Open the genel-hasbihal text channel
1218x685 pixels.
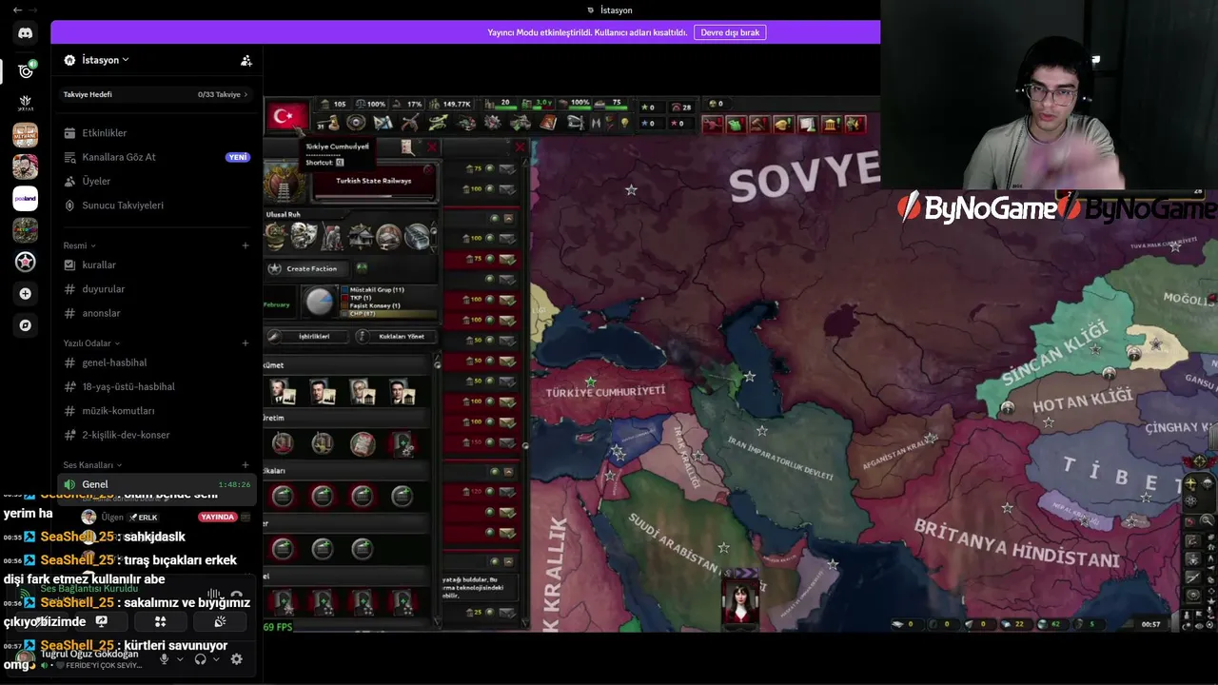pos(156,362)
